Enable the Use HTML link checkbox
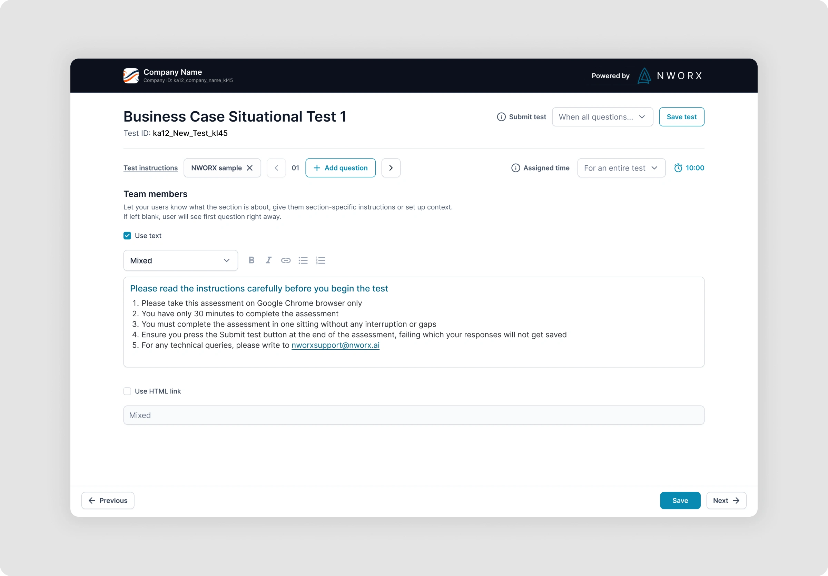The width and height of the screenshot is (828, 576). [127, 391]
